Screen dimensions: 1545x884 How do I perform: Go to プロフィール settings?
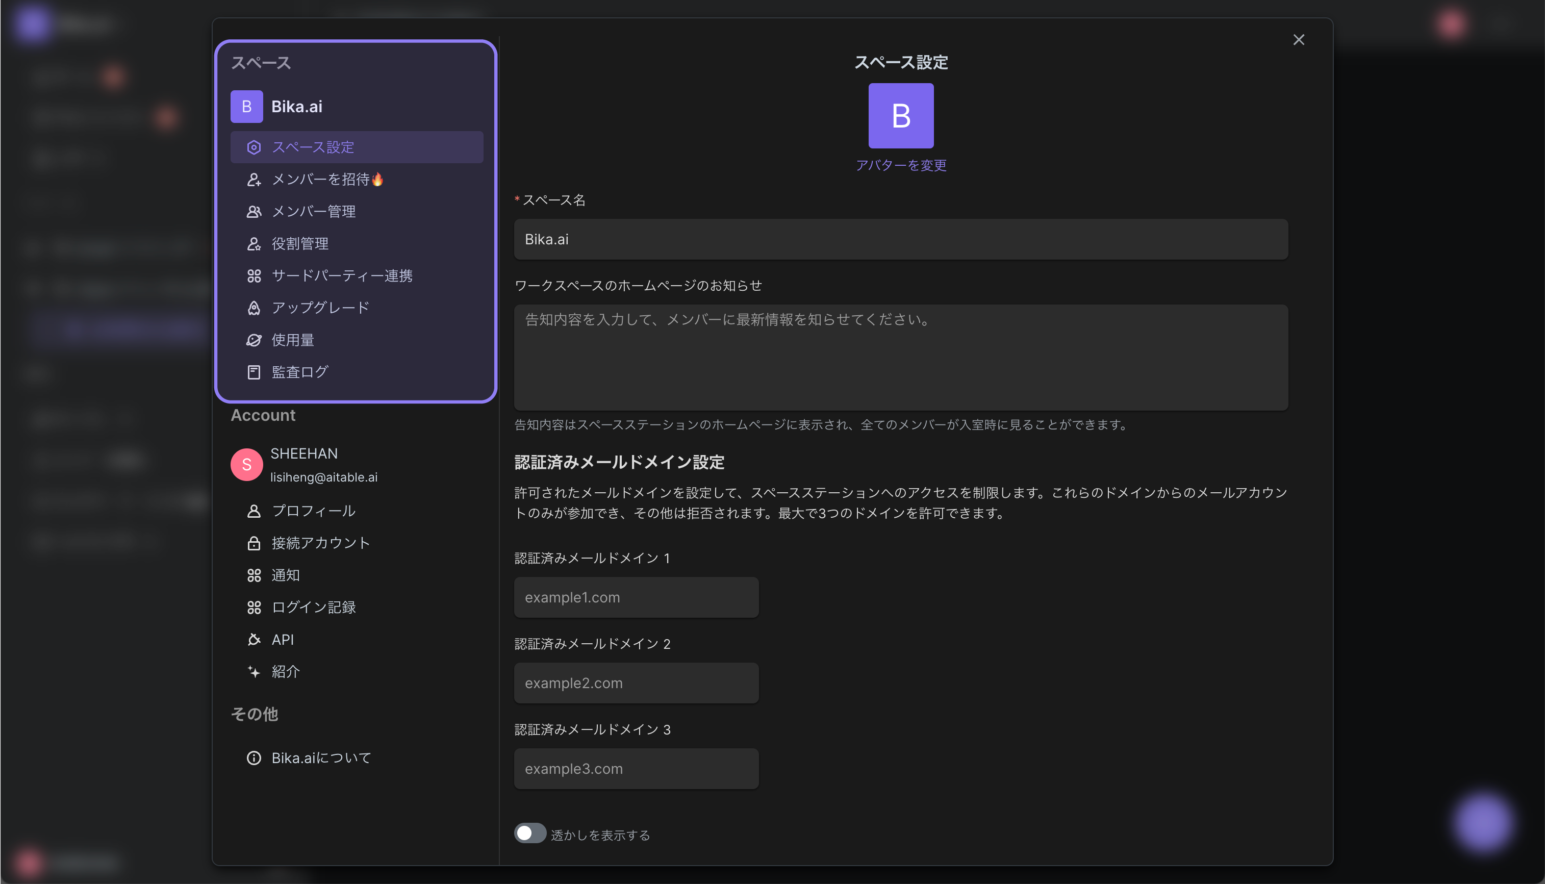pos(357,511)
